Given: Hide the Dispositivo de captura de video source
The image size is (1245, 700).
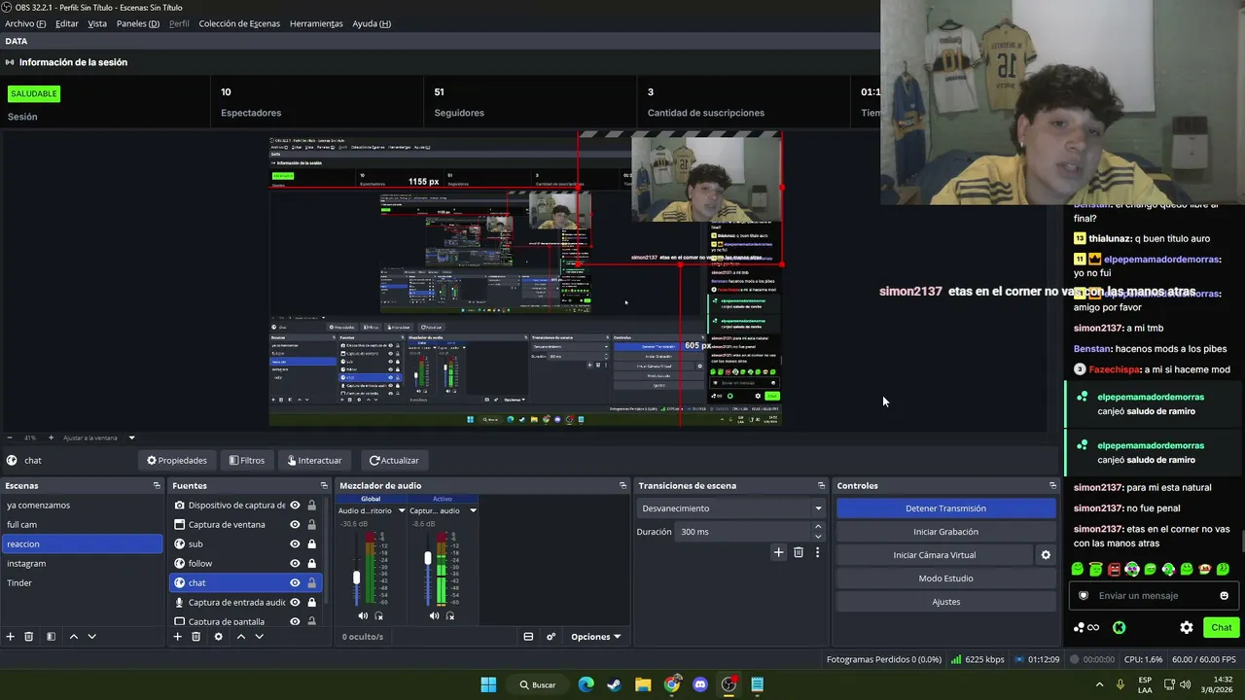Looking at the screenshot, I should [x=295, y=506].
